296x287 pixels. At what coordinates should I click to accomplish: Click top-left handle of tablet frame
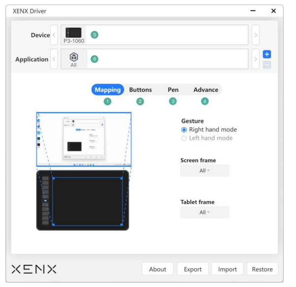point(54,178)
